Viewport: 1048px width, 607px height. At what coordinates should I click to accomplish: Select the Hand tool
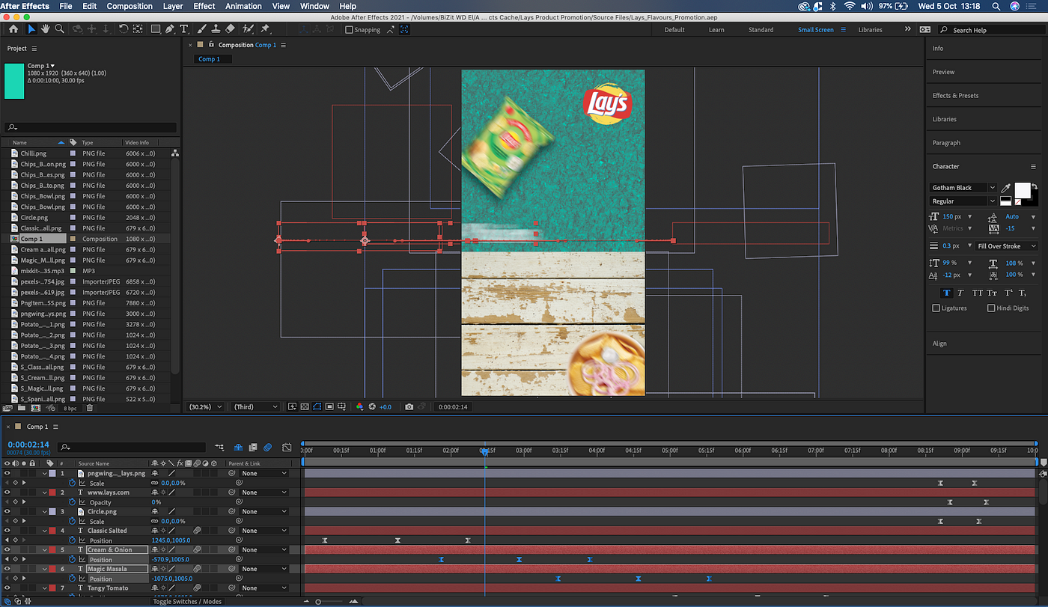(46, 29)
